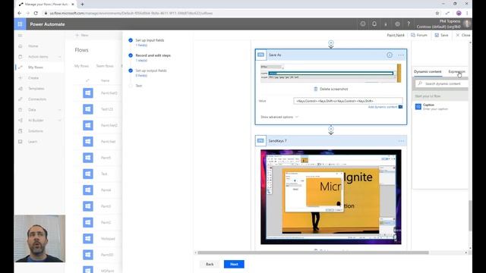Click the Next button
This screenshot has width=486, height=273.
[234, 265]
